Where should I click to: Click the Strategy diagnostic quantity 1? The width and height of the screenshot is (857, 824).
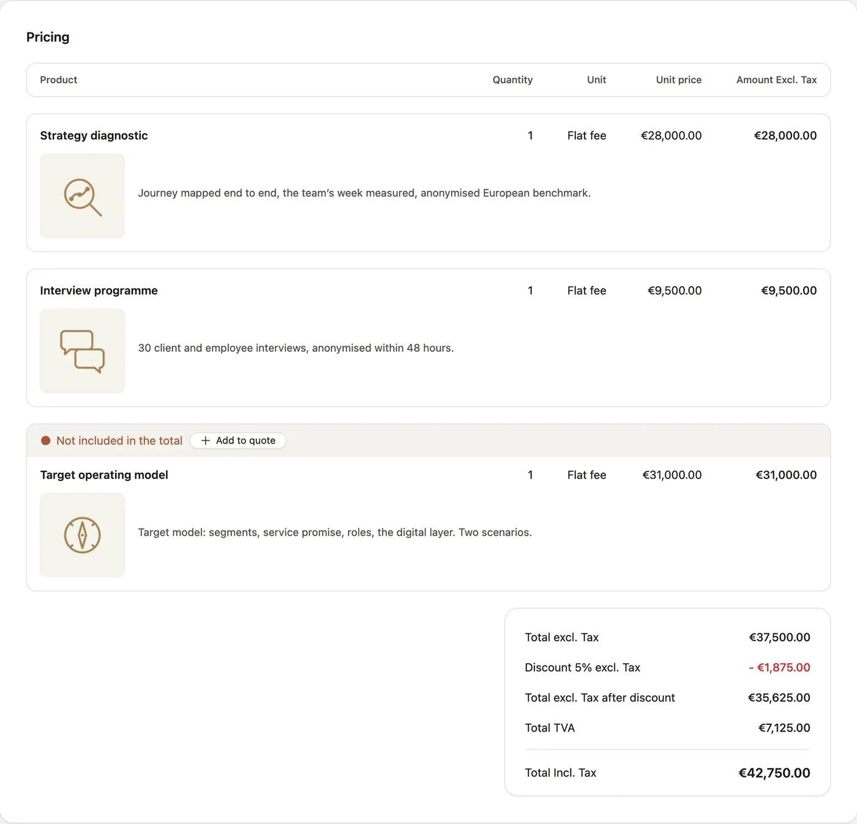[530, 136]
